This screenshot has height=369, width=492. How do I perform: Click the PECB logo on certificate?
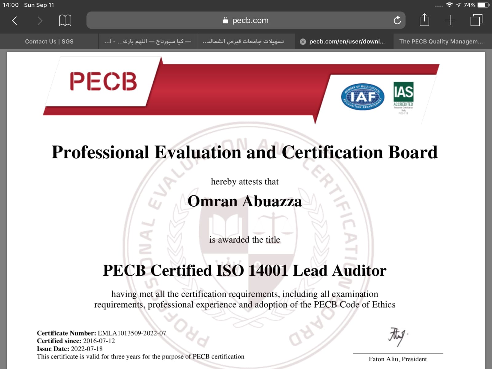tap(103, 82)
